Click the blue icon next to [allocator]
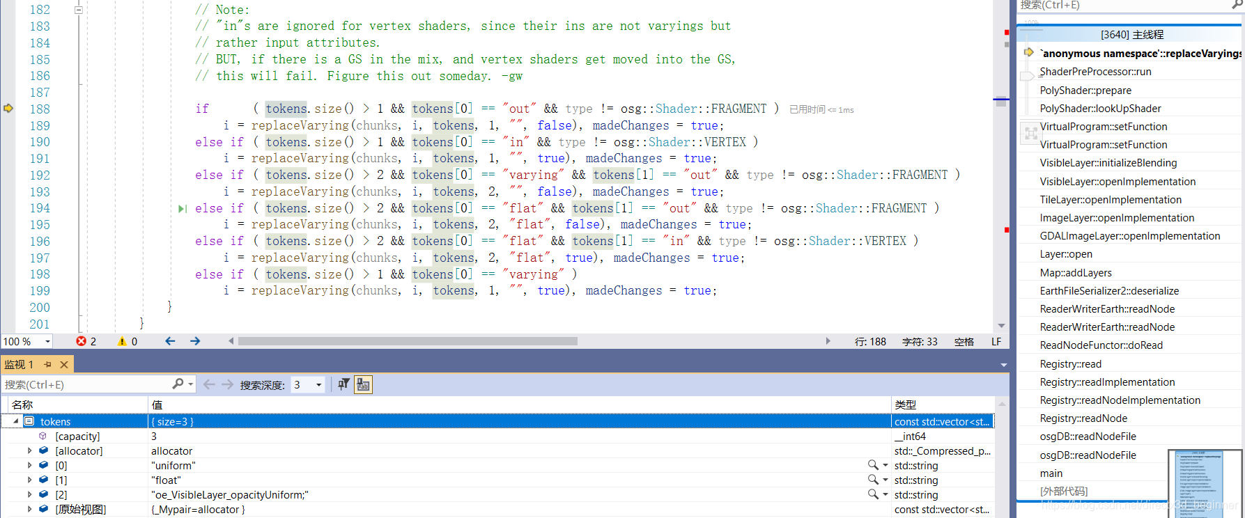 pyautogui.click(x=43, y=450)
